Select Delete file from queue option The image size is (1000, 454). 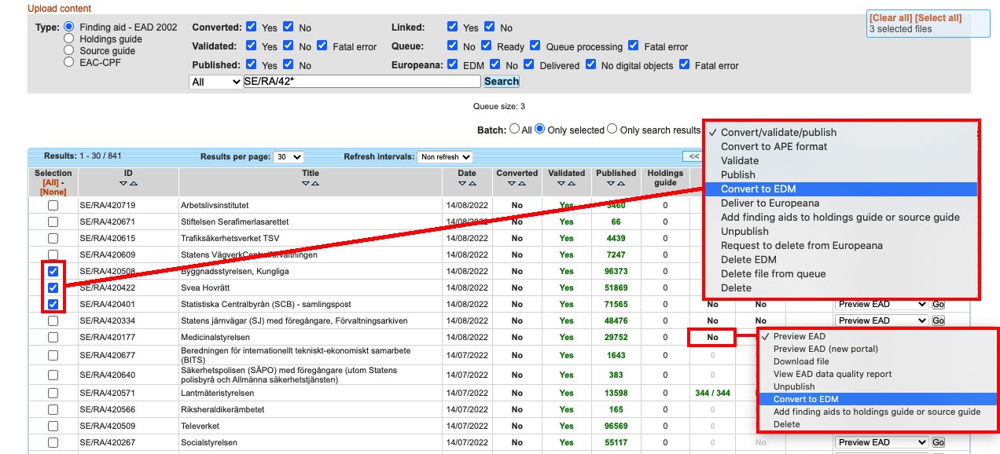[840, 274]
